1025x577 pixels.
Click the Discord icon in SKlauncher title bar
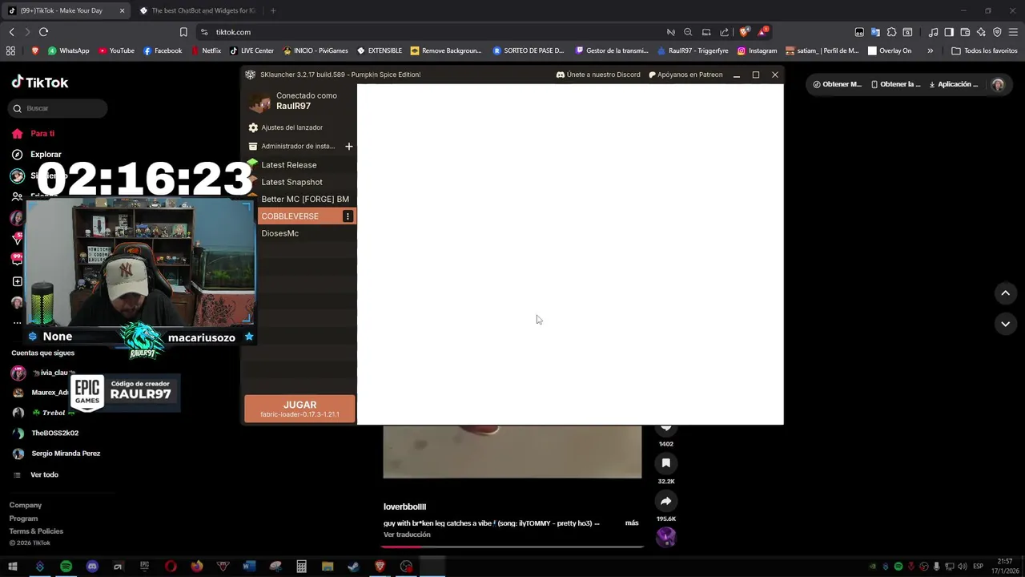560,75
